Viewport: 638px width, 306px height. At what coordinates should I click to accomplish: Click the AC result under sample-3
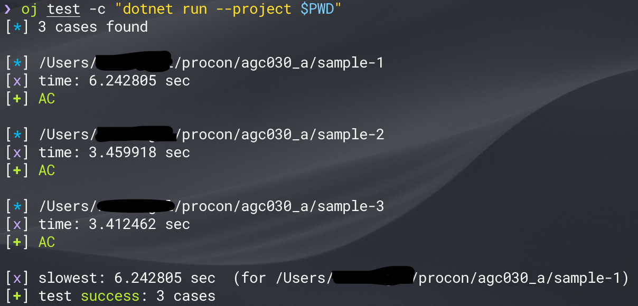[x=46, y=242]
